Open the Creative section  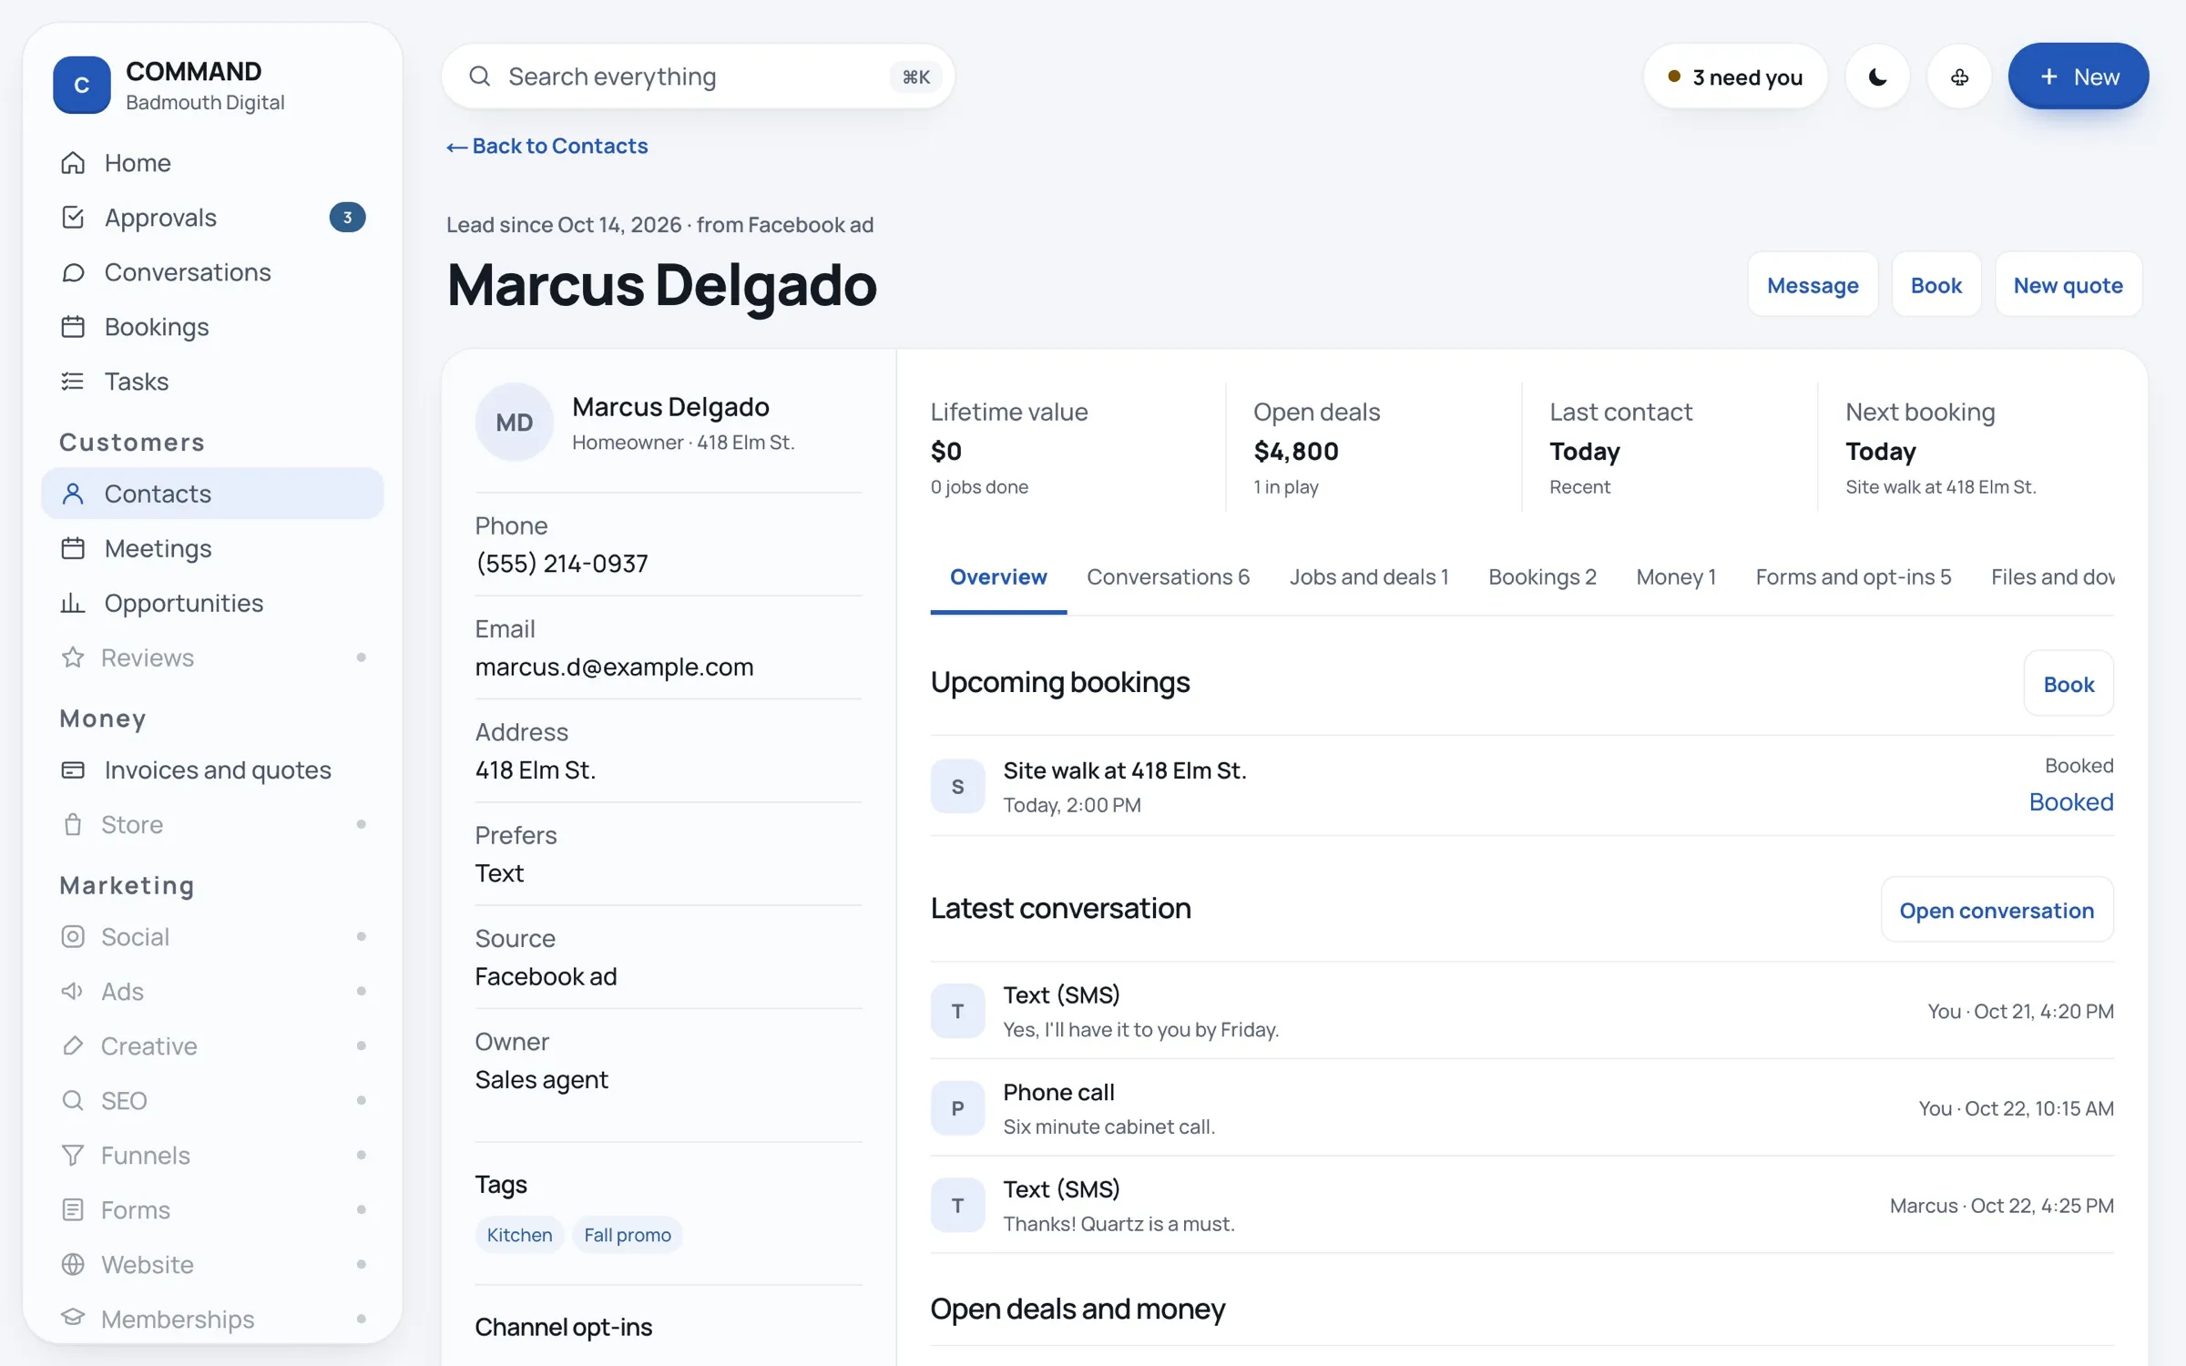(212, 1046)
